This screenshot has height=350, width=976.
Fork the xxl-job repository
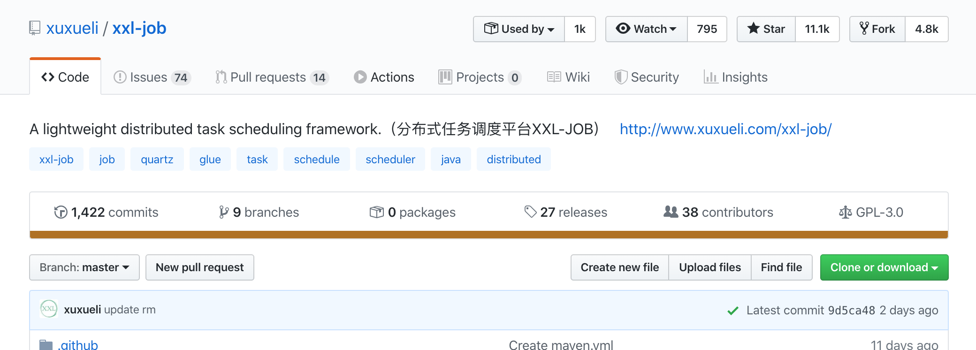[x=877, y=29]
